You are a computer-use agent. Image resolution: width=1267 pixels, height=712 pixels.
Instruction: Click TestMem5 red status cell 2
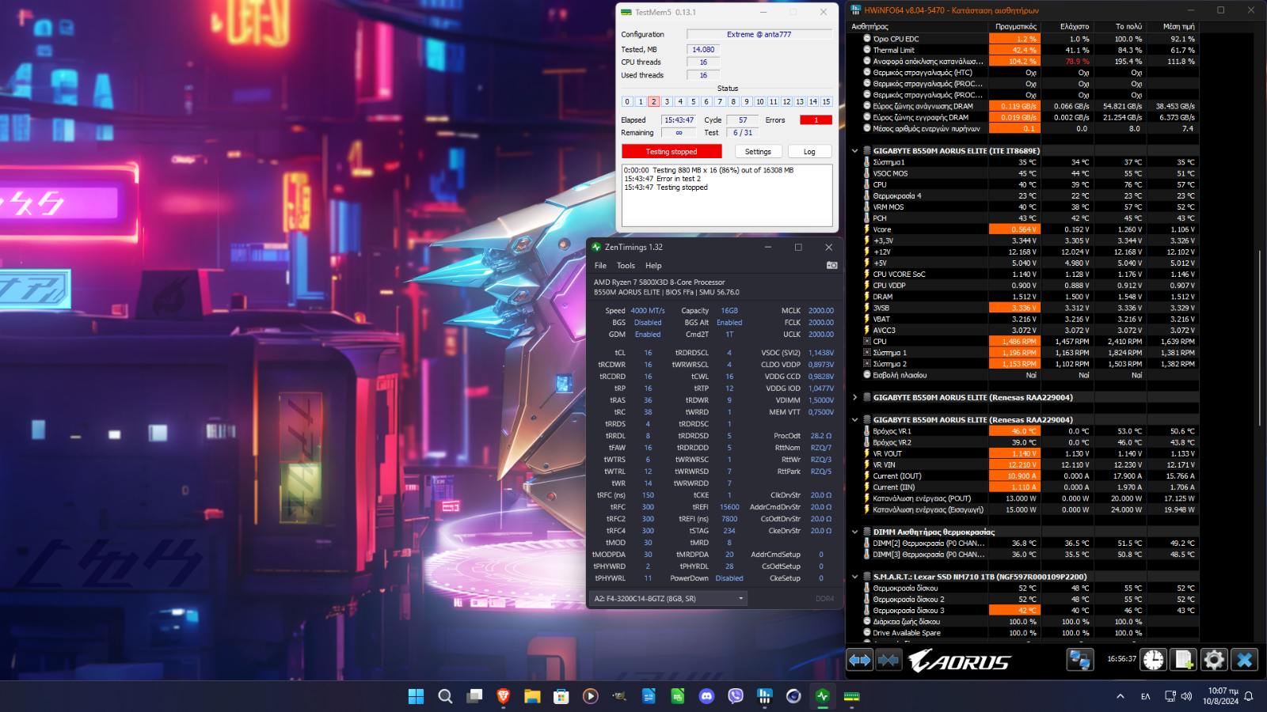653,101
